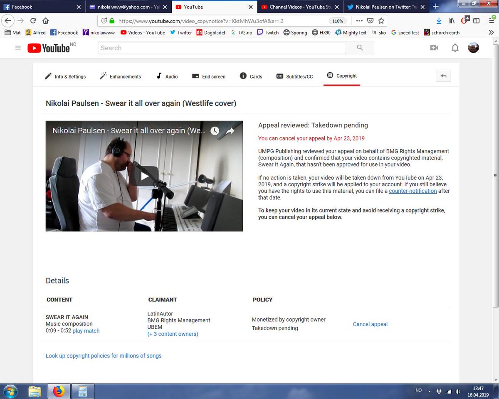Switch to Facebook browser tab
The height and width of the screenshot is (399, 499).
point(43,7)
